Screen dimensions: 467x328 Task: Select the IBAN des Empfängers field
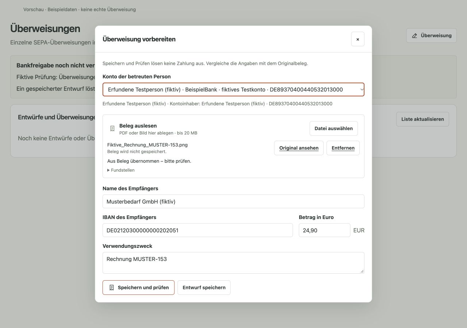pos(198,230)
